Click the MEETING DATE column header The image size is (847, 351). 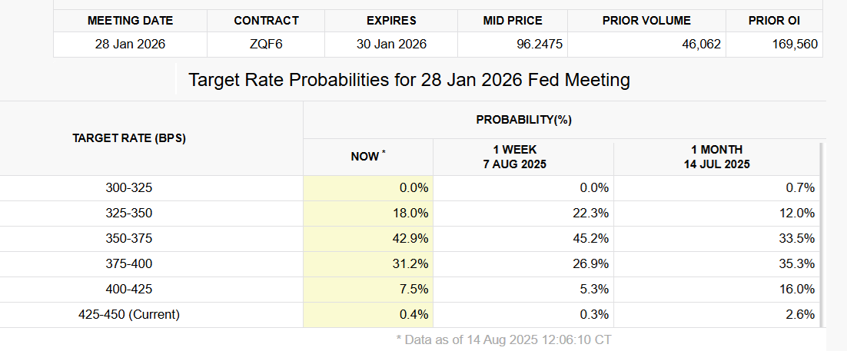(130, 21)
